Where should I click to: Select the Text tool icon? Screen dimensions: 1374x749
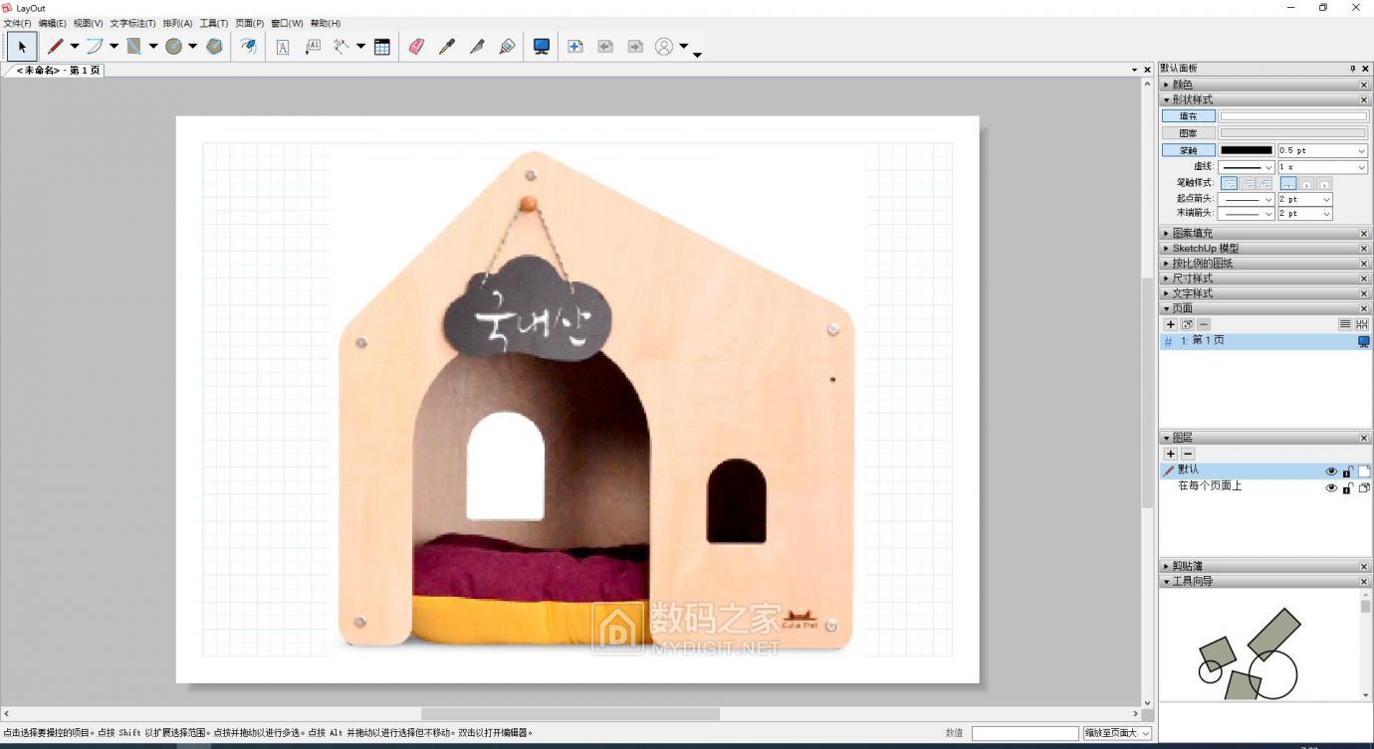[x=283, y=47]
